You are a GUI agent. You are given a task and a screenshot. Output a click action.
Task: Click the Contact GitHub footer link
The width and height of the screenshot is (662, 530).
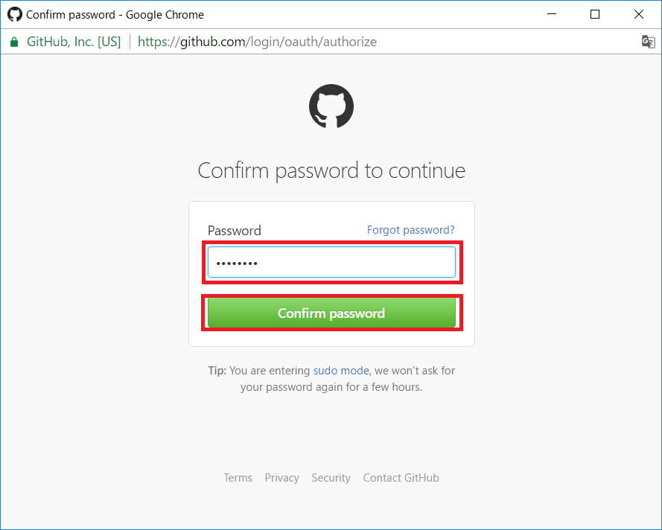pyautogui.click(x=401, y=478)
